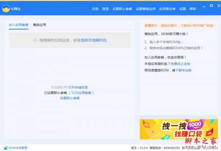The image size is (221, 151).
Task: Open 应用黑名单 menu item
Action: coord(167,9)
